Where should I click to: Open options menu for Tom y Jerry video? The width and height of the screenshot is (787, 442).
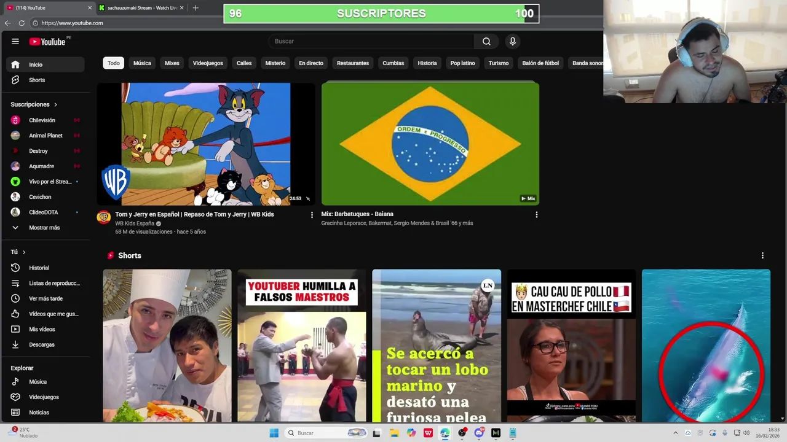coord(312,215)
